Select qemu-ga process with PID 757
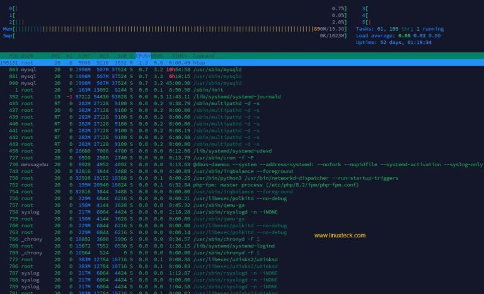 [x=242, y=205]
